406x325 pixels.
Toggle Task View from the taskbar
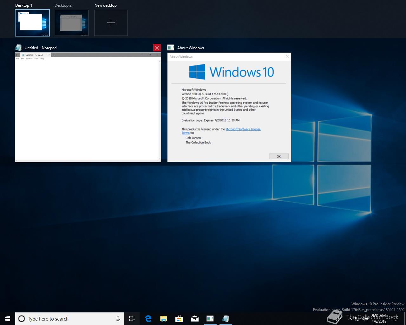tap(132, 319)
